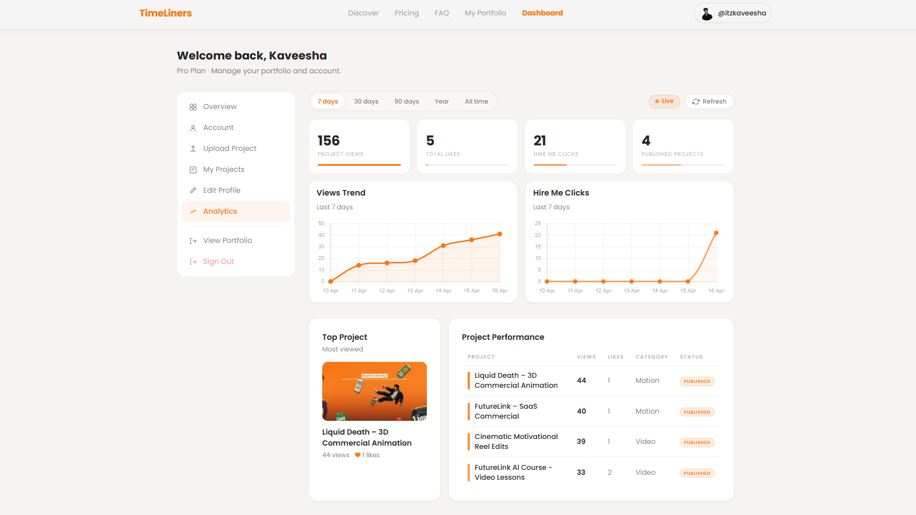Open Dashboard in the top navigation

[543, 13]
